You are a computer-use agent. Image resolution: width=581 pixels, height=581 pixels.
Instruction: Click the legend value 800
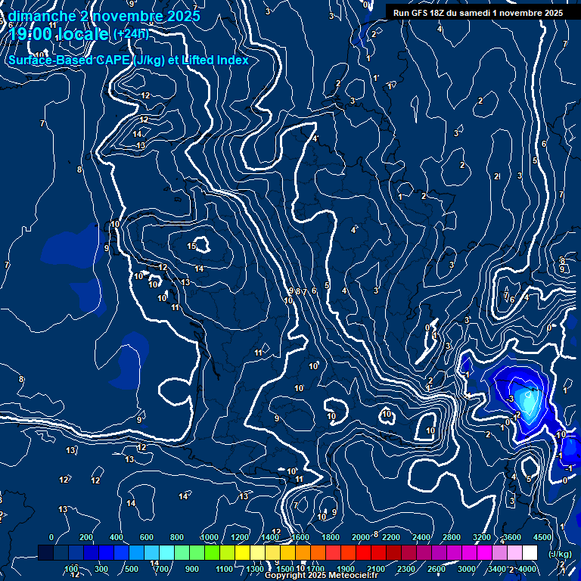[x=177, y=537]
